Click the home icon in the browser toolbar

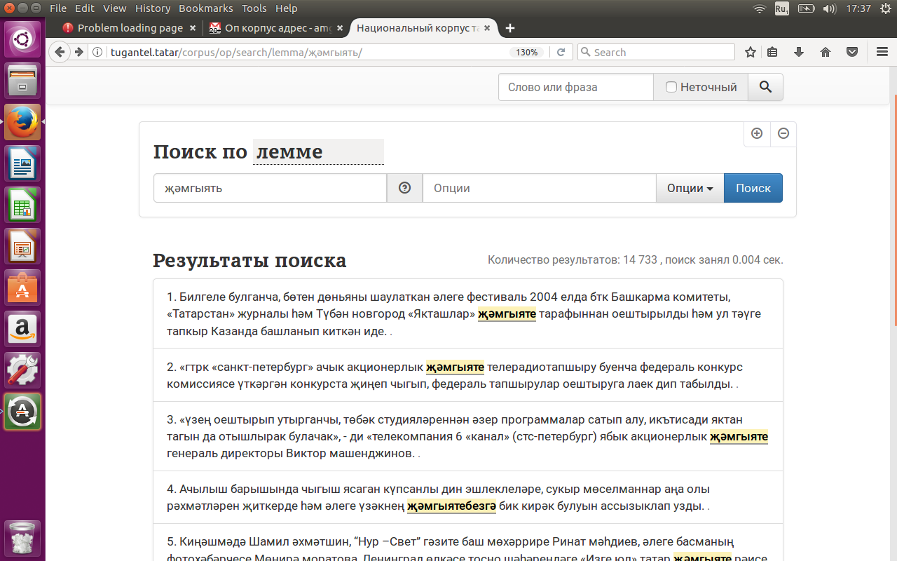[826, 51]
